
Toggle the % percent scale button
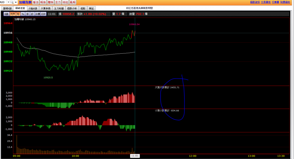click(23, 14)
